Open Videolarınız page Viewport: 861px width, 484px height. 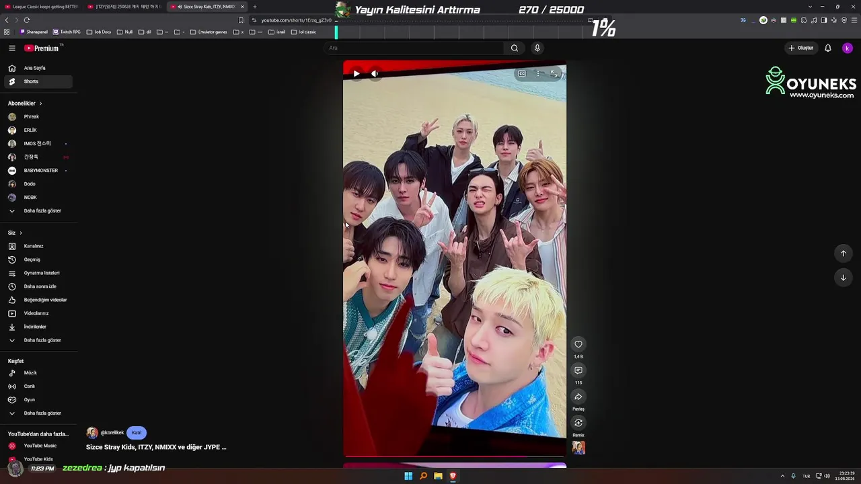click(x=38, y=313)
